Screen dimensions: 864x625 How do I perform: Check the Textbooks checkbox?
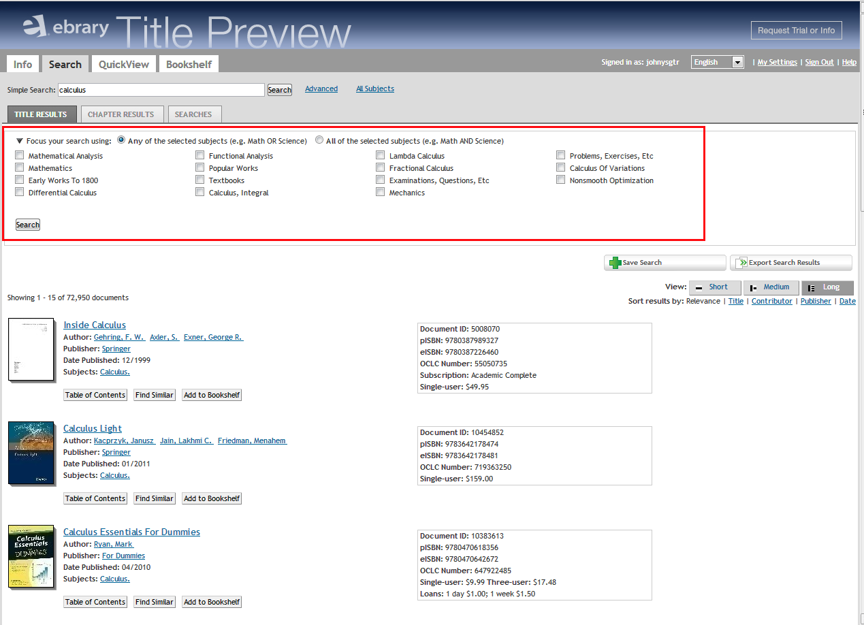200,180
